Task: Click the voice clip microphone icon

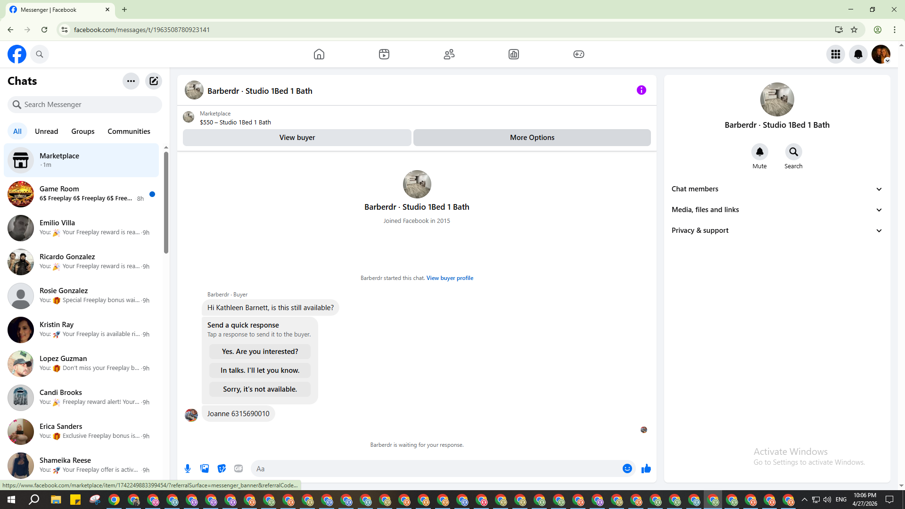Action: pos(188,468)
